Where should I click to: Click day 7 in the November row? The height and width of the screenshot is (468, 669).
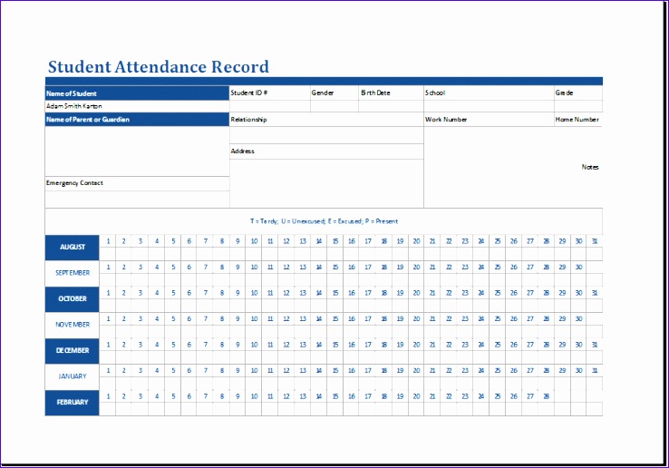pos(205,319)
